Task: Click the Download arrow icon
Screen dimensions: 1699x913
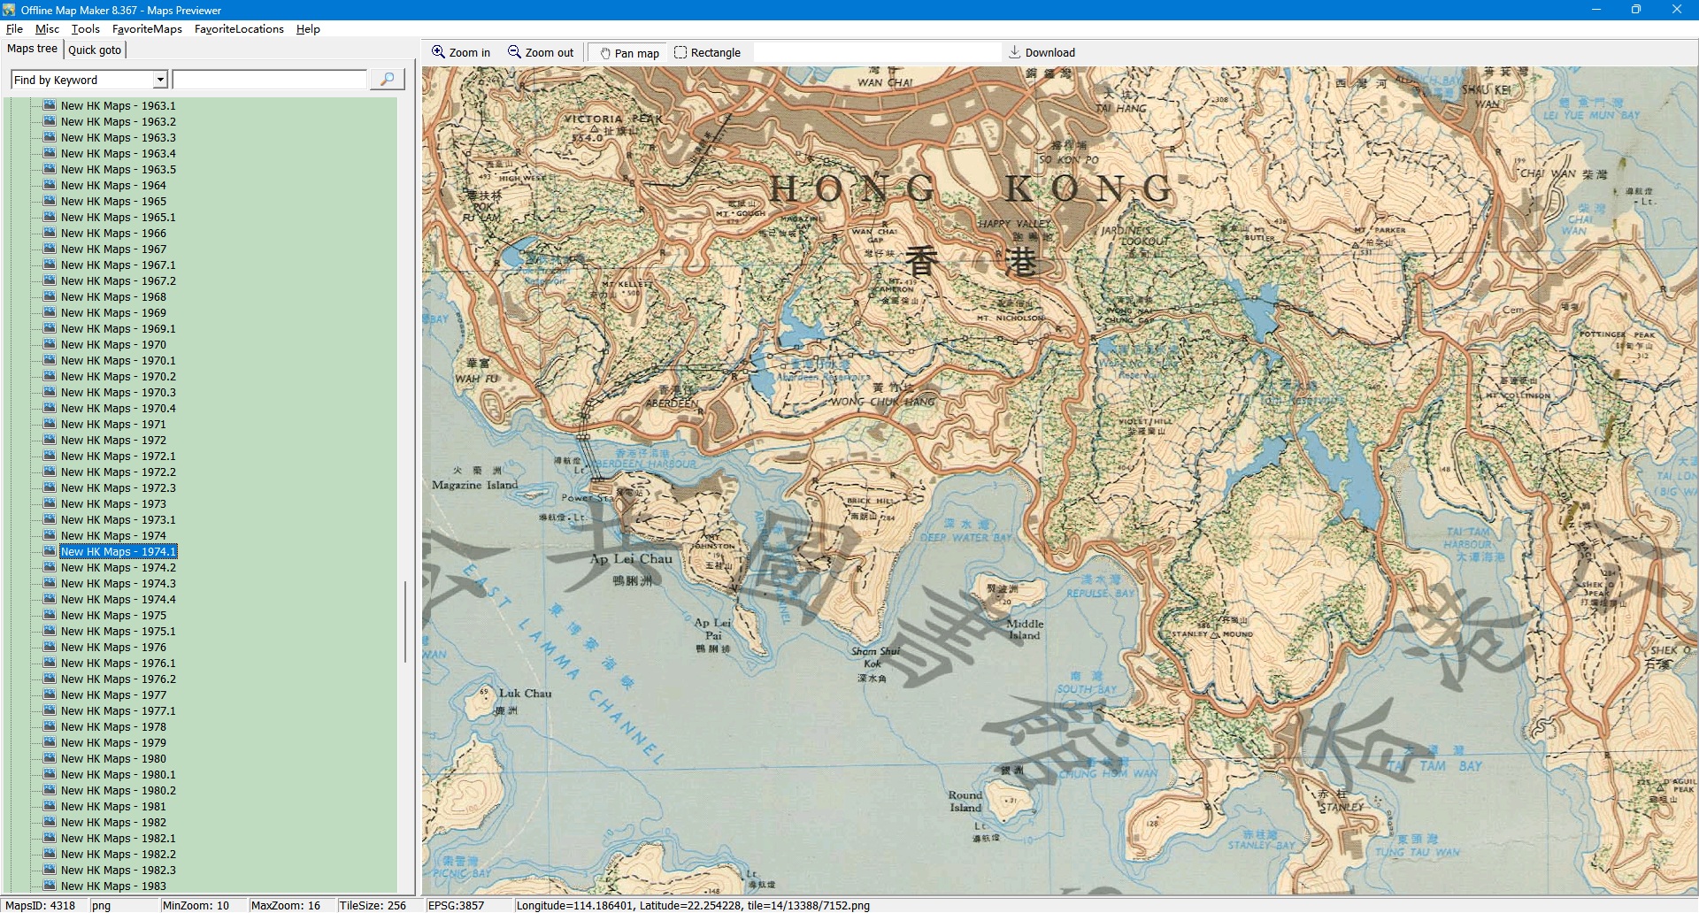Action: 1015,52
